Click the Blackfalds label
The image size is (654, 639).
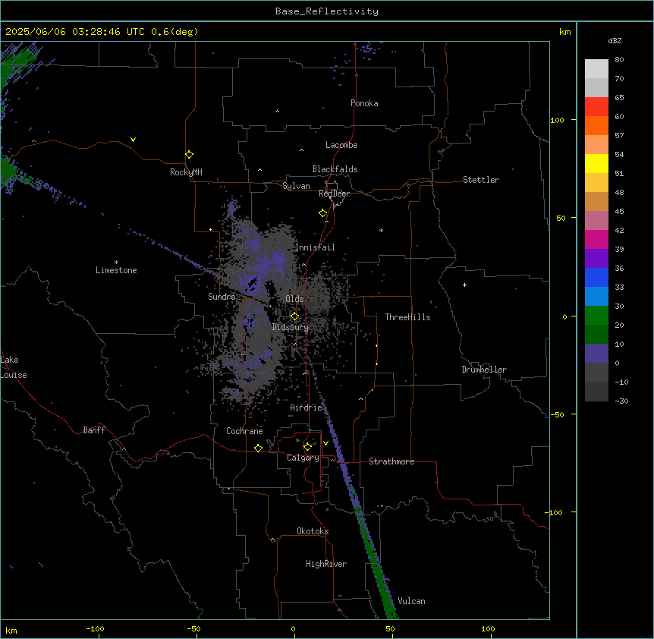[x=335, y=169]
